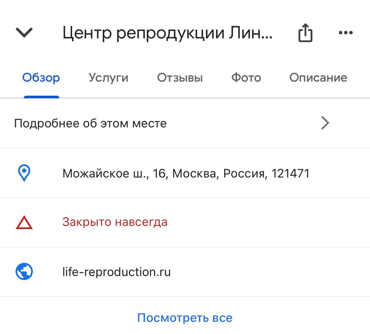Viewport: 370px width, 334px height.
Task: Click the globe website icon
Action: [x=23, y=272]
